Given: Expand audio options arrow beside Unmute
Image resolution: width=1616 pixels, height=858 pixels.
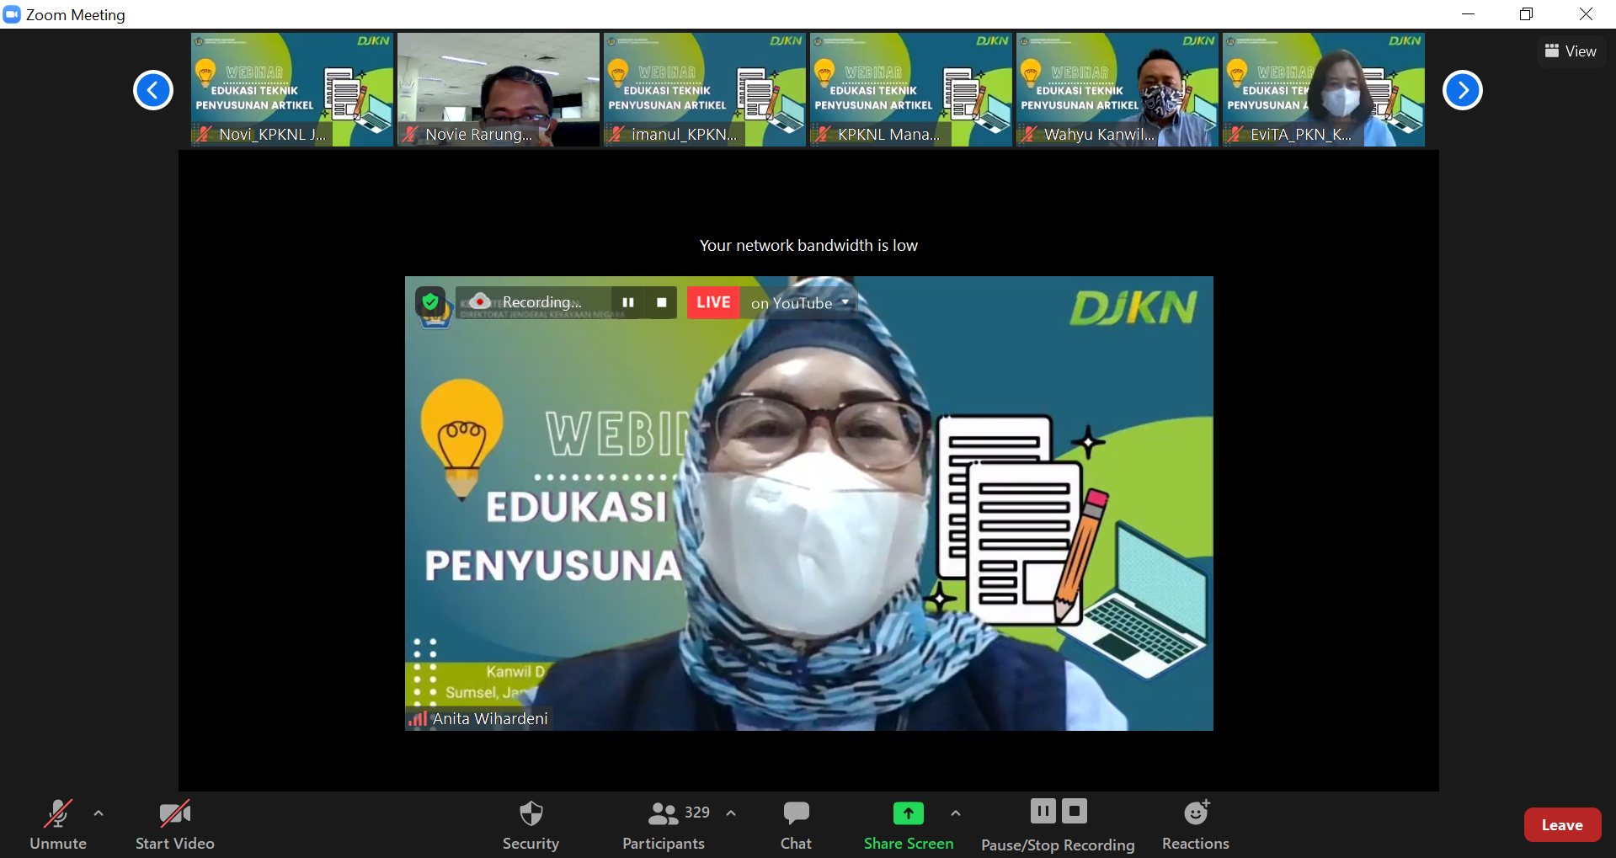Looking at the screenshot, I should click(99, 813).
